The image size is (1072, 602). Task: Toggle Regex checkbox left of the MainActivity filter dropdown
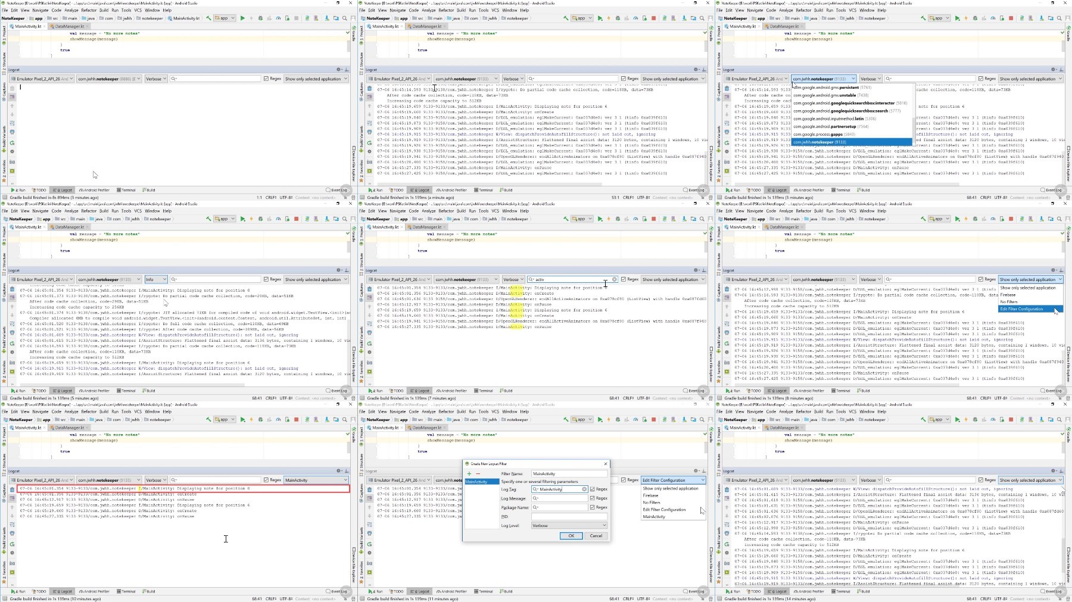(266, 480)
